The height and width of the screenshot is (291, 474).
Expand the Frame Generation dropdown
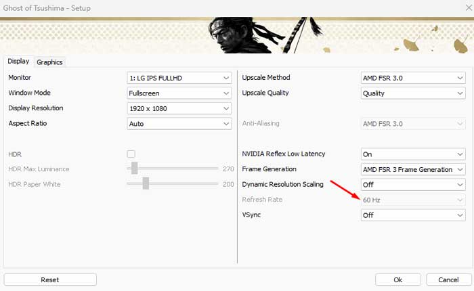pyautogui.click(x=413, y=169)
